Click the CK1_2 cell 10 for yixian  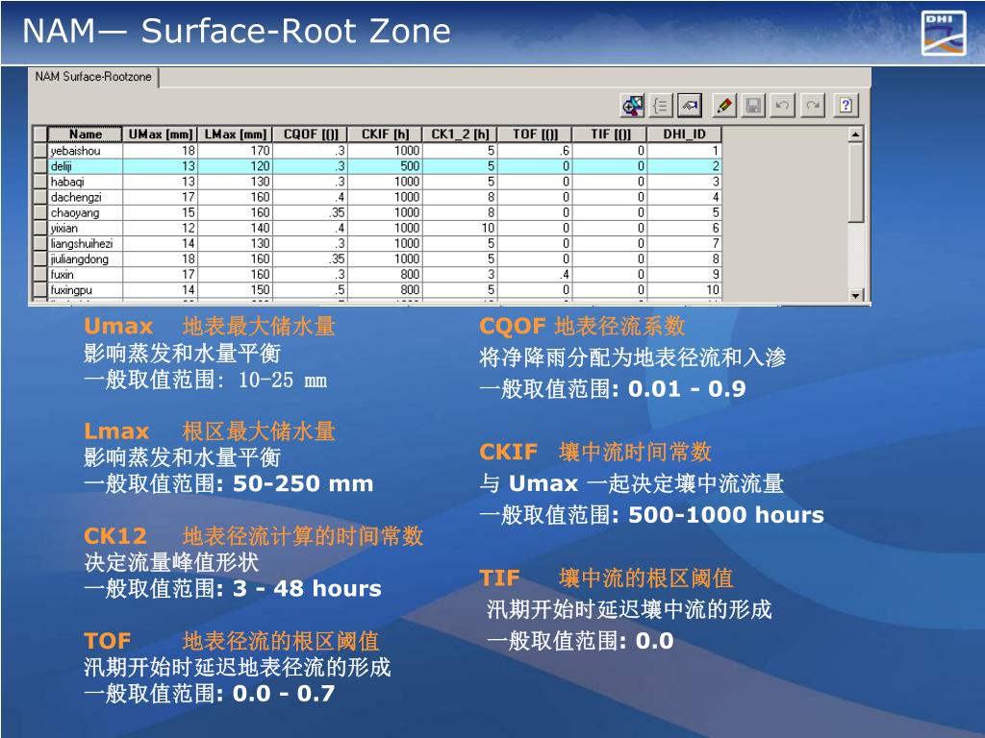460,229
